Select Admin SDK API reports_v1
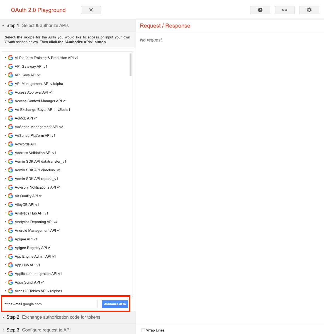This screenshot has width=324, height=334. pos(36,179)
